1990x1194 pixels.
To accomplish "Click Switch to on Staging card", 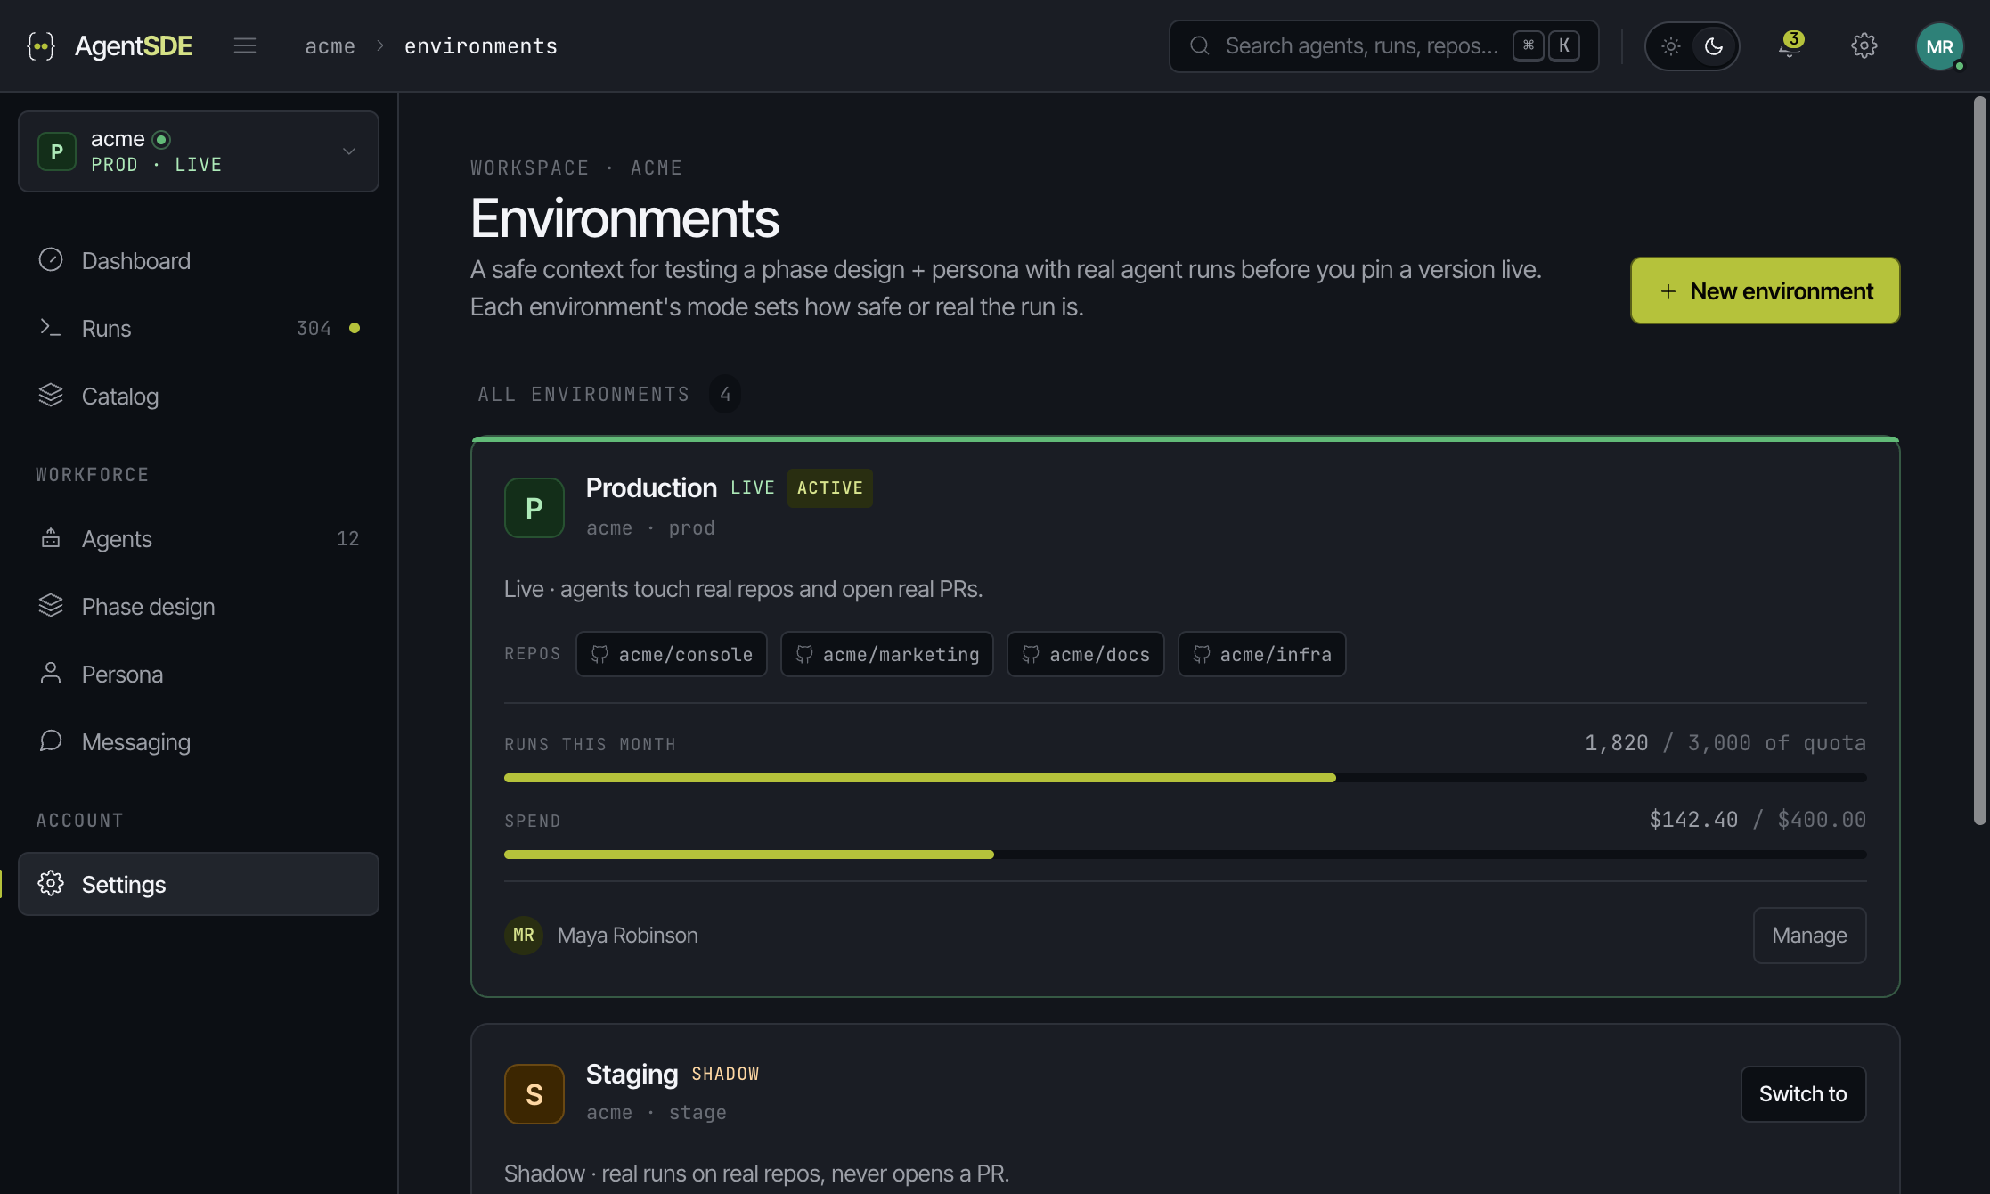I will pyautogui.click(x=1803, y=1093).
